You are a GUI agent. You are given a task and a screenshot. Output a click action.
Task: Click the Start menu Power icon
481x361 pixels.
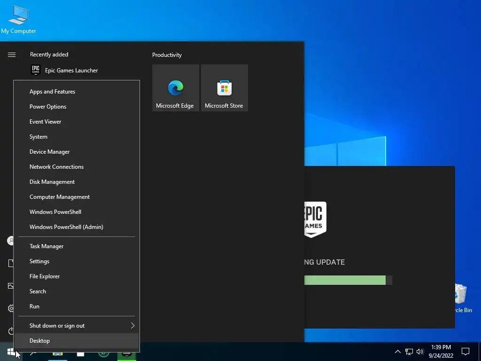pyautogui.click(x=11, y=331)
